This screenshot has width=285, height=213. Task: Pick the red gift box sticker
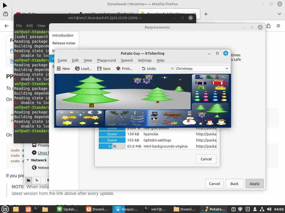point(219,82)
